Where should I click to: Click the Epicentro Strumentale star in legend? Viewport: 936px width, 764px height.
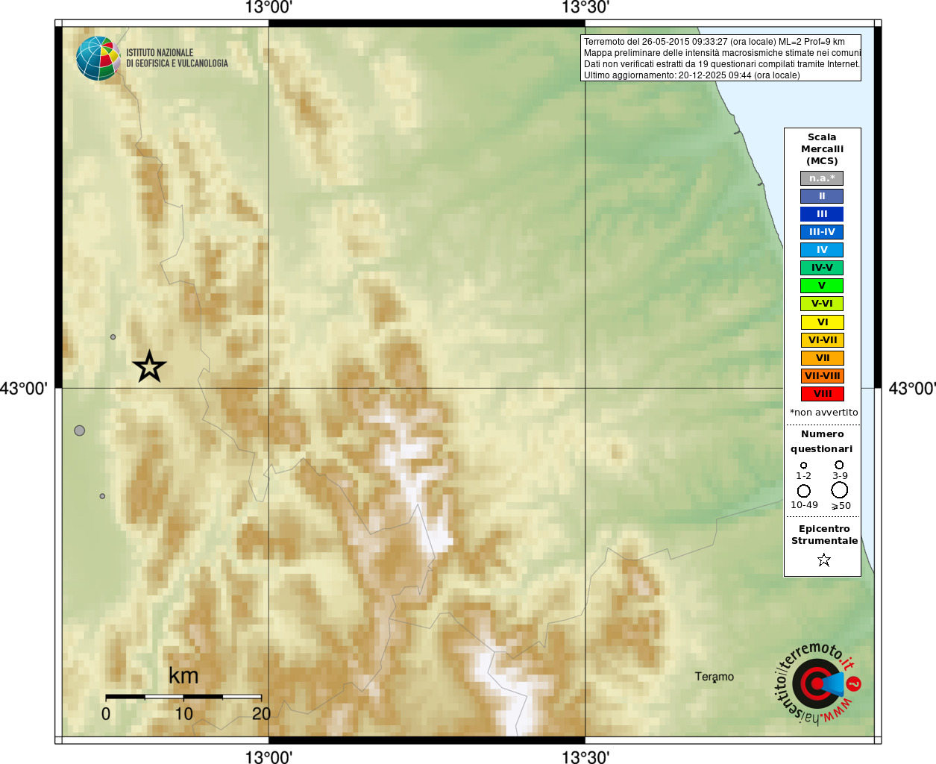click(x=823, y=560)
